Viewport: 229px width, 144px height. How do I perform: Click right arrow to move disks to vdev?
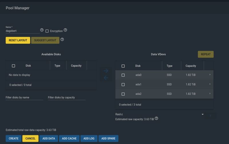[x=106, y=71]
